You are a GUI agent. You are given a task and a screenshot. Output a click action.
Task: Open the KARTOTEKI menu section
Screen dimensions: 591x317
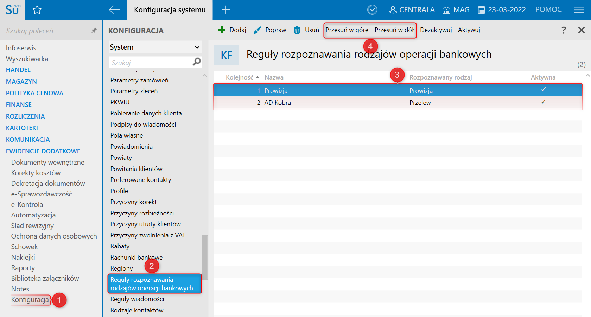[x=22, y=128]
